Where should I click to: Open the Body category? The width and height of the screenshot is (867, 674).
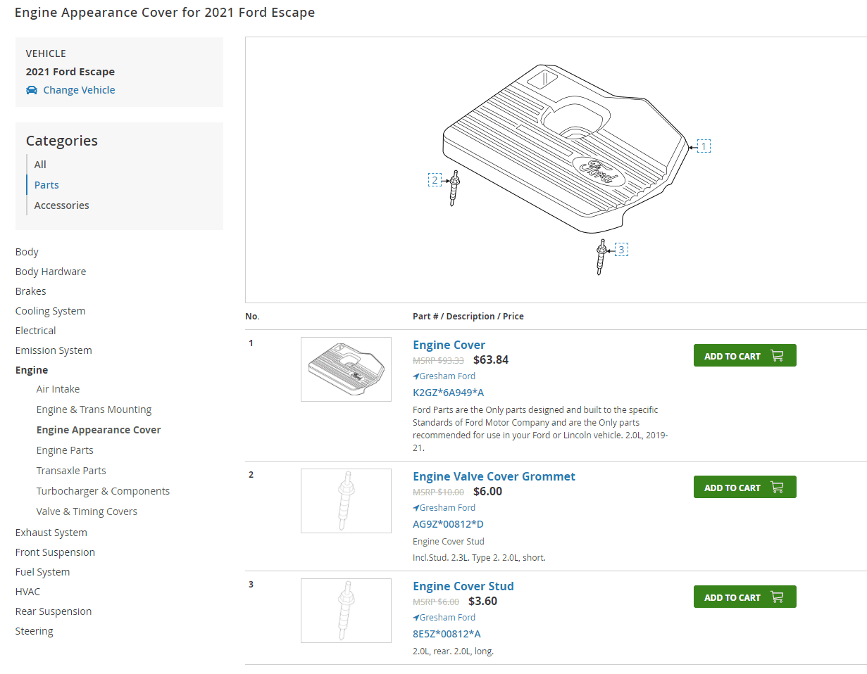click(x=27, y=252)
